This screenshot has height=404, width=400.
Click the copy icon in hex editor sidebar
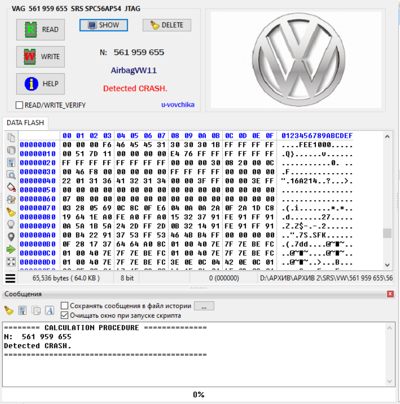[11, 137]
